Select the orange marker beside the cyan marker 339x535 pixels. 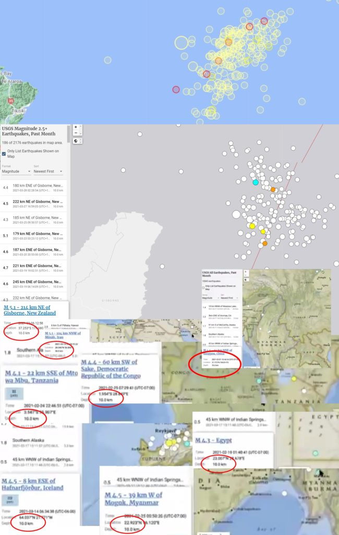pyautogui.click(x=273, y=189)
